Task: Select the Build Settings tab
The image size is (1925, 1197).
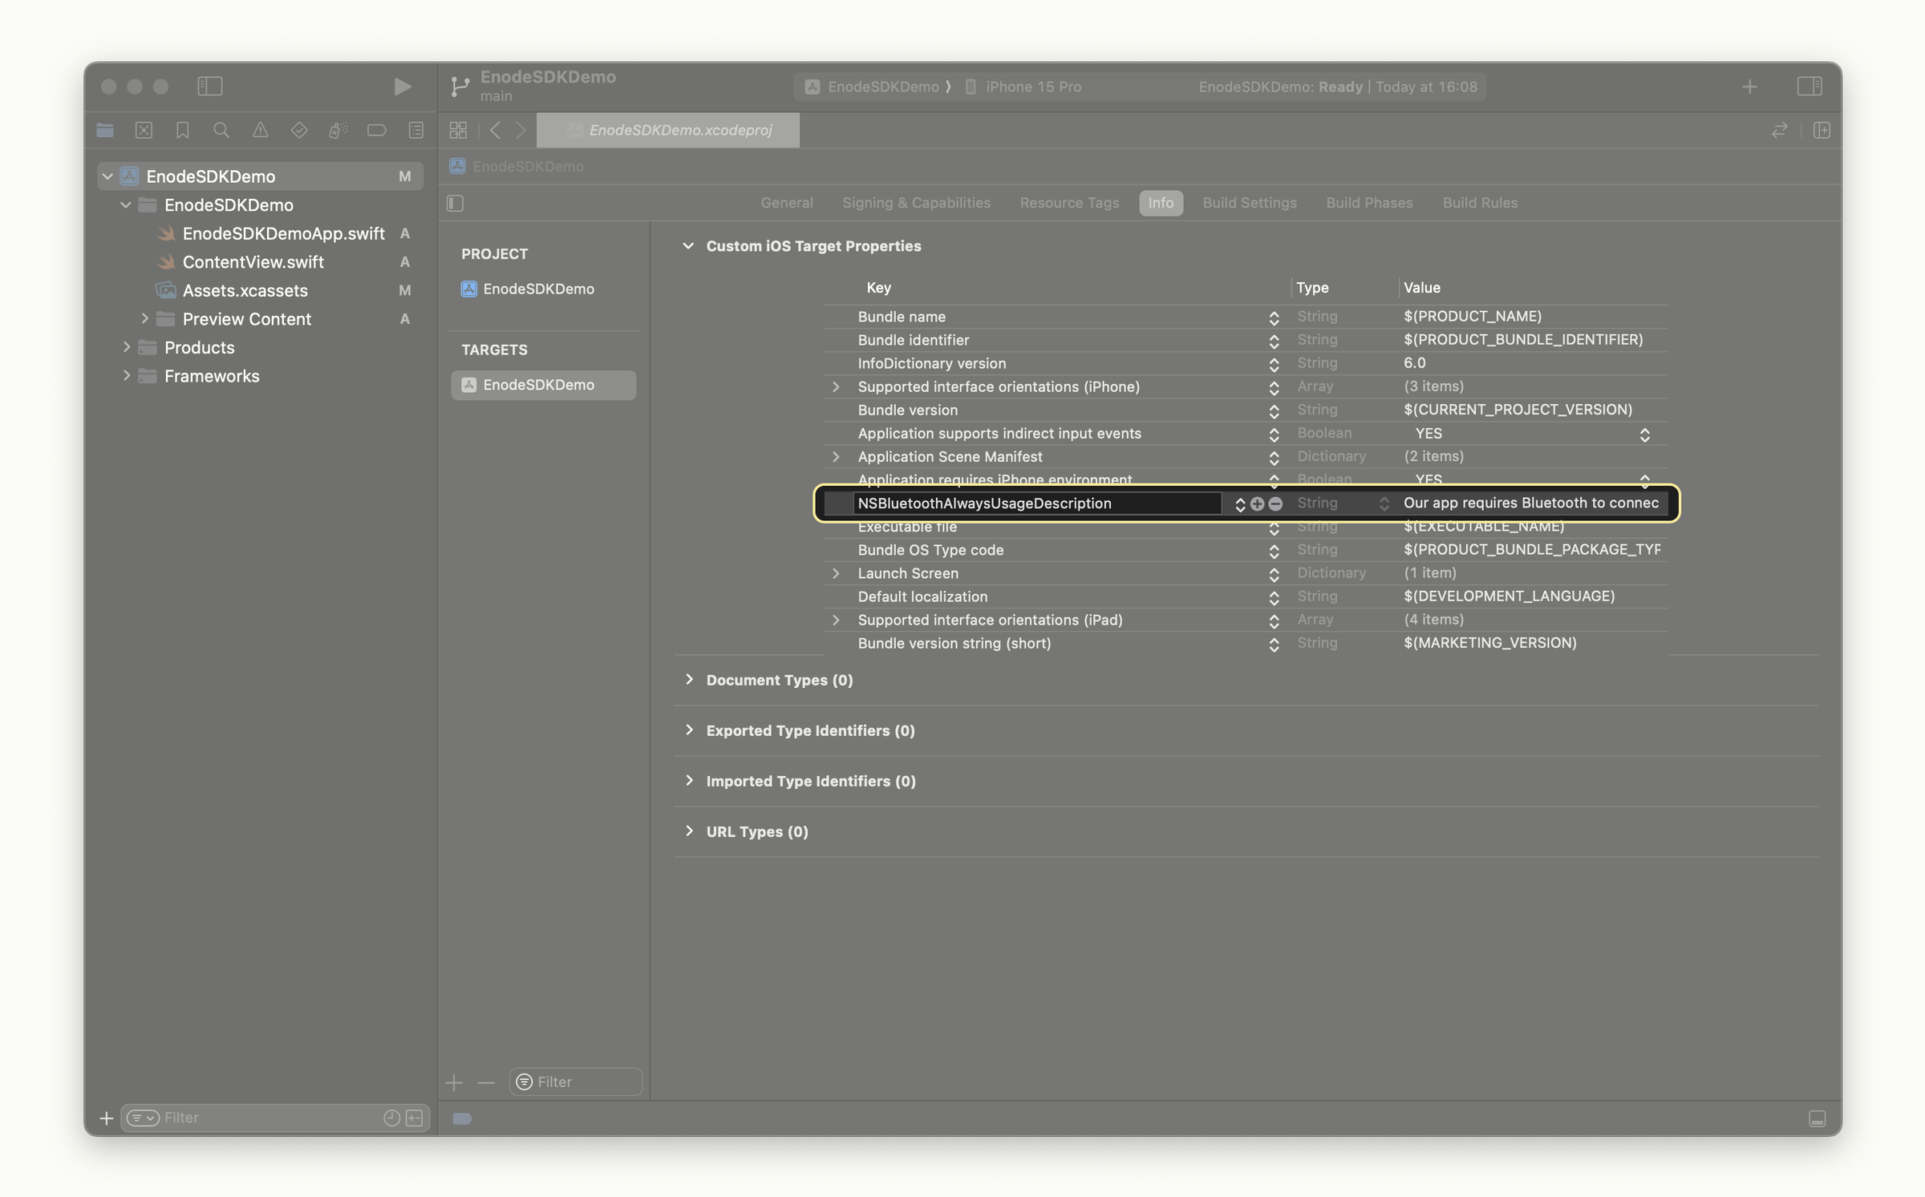Action: click(x=1248, y=203)
